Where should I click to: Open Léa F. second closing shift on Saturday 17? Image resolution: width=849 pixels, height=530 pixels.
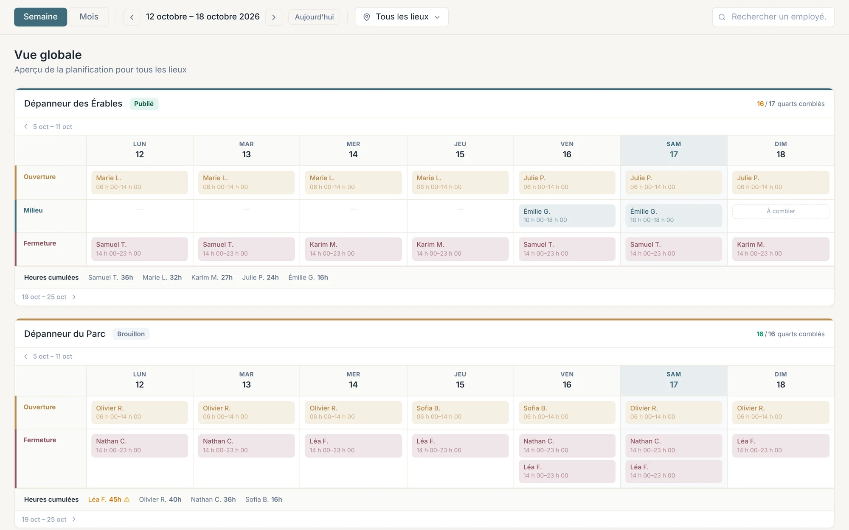coord(674,471)
